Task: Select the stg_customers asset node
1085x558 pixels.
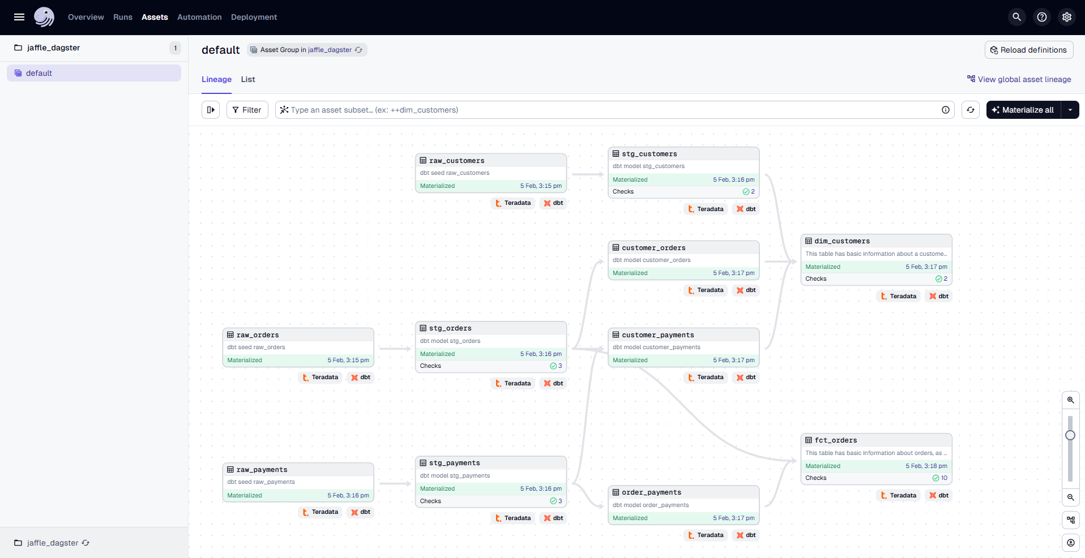Action: (x=684, y=172)
